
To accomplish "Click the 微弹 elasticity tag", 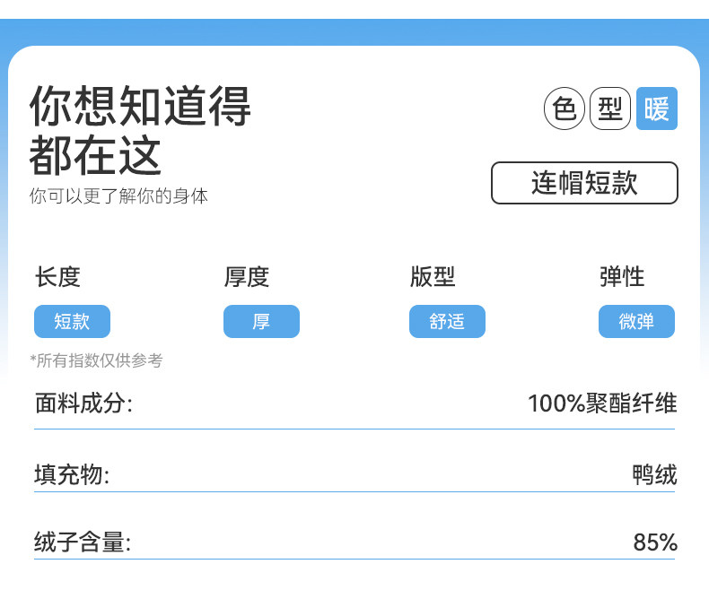I will pos(636,321).
